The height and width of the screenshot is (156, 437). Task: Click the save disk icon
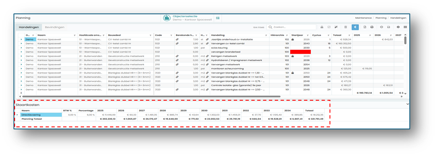point(388,27)
